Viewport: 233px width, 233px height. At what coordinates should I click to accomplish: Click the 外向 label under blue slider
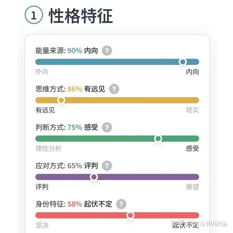click(42, 72)
